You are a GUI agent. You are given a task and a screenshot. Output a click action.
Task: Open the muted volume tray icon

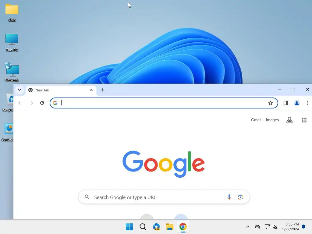(x=275, y=227)
